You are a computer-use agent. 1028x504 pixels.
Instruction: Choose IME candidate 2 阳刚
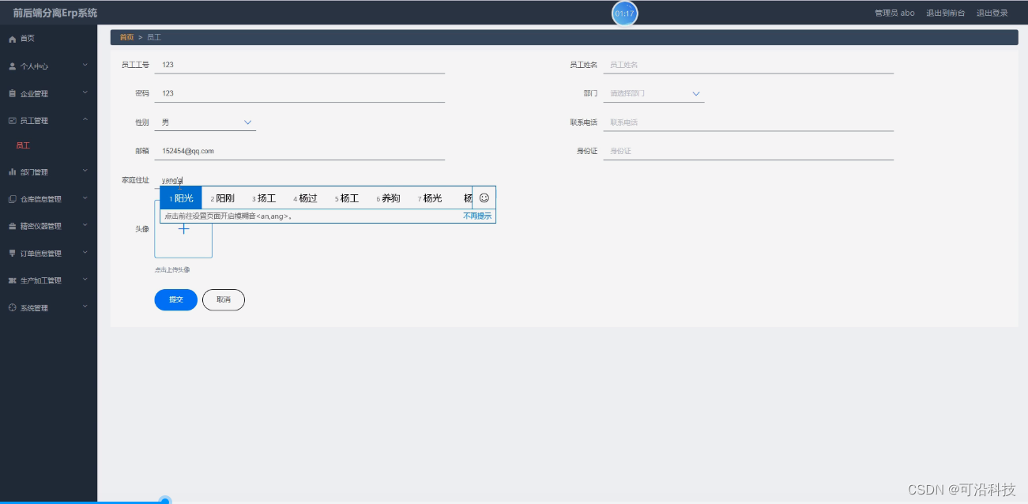click(222, 198)
